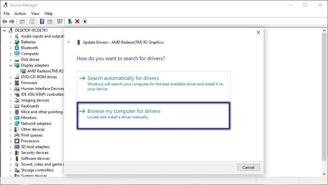Toggle the action pane toolbar icon
This screenshot has height=185, width=328.
[x=50, y=21]
